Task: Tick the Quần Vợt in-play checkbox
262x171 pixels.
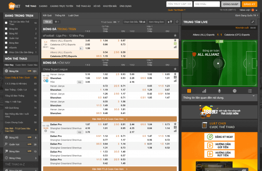Action: click(6, 38)
